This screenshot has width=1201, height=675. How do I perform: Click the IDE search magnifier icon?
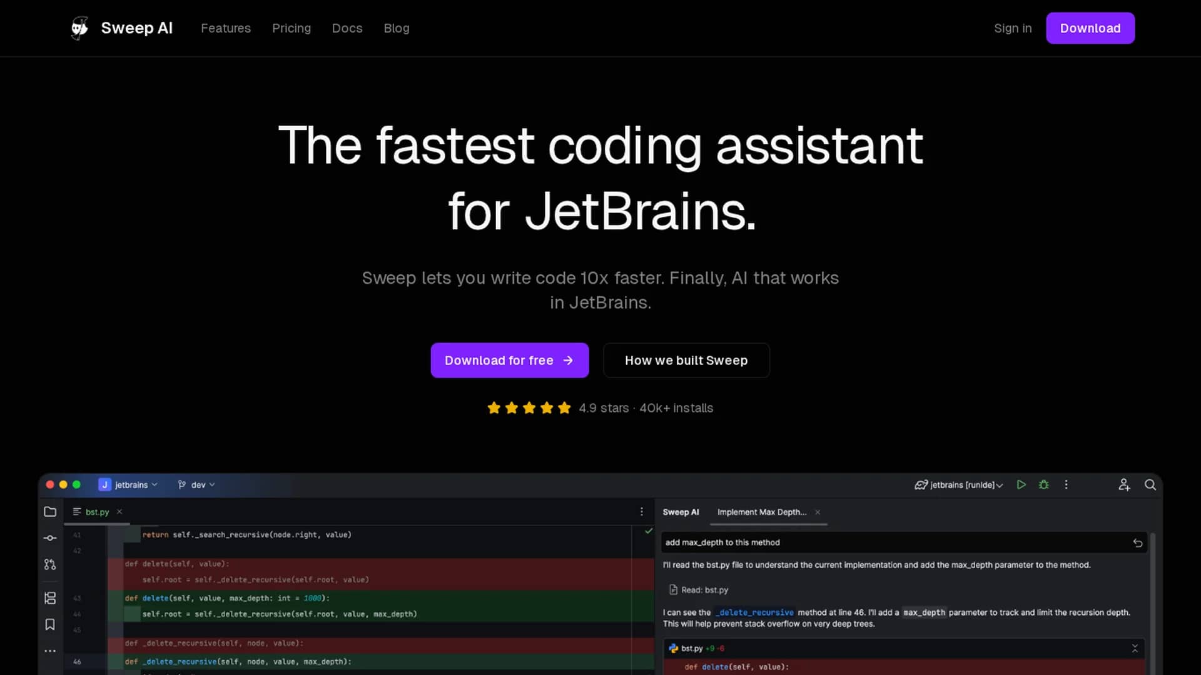pos(1150,485)
